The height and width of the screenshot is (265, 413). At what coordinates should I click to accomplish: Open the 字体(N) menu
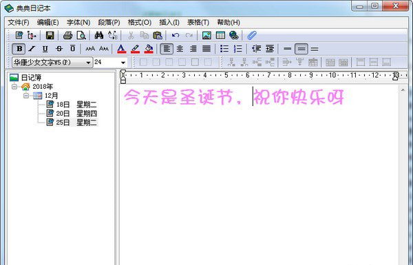pyautogui.click(x=78, y=23)
